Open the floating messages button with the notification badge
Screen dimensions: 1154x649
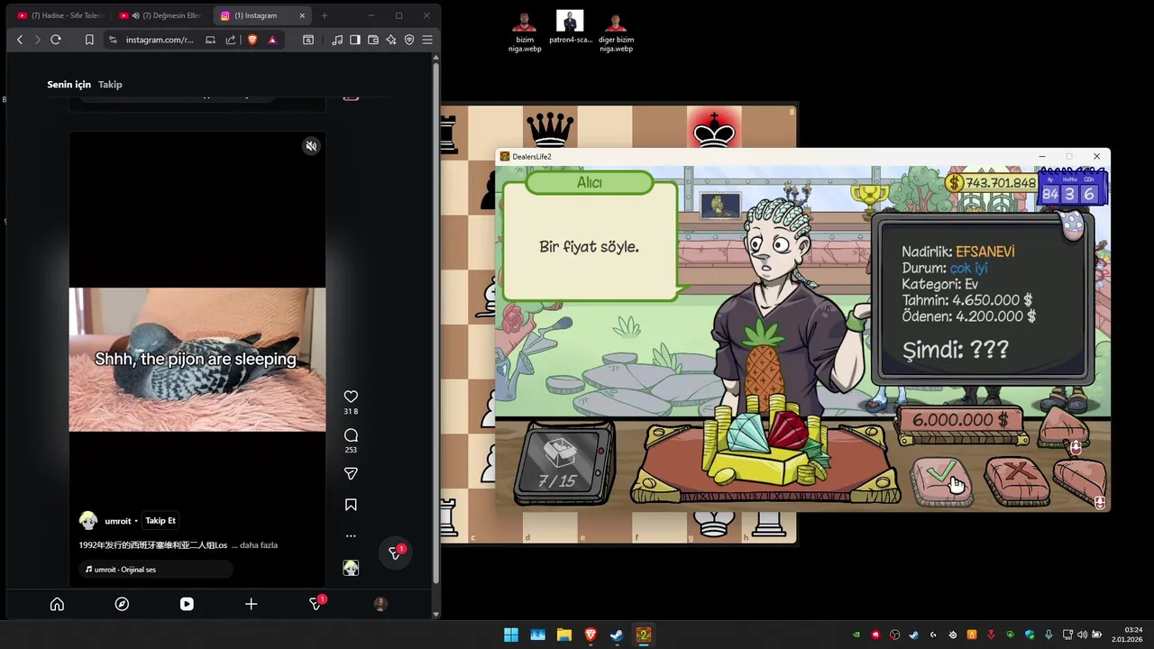click(395, 553)
